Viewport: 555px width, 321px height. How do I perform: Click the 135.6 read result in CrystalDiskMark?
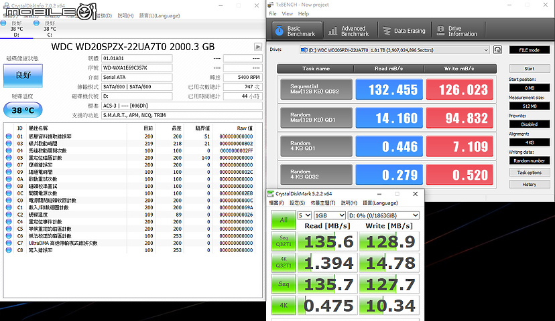pyautogui.click(x=327, y=241)
